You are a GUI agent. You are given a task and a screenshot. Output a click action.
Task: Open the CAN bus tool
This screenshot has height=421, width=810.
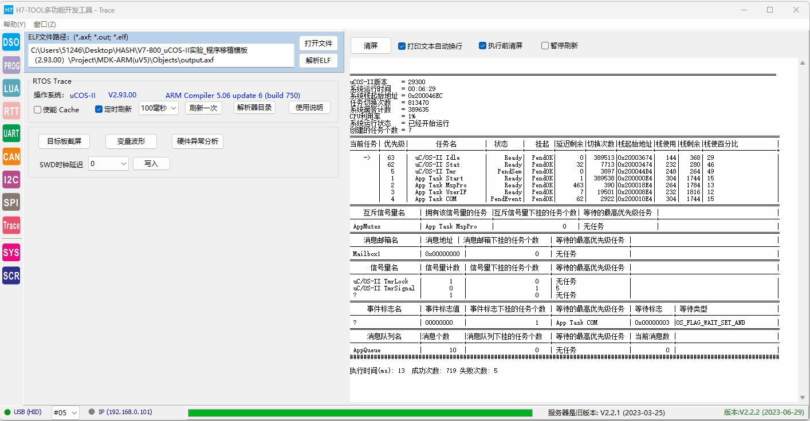(x=11, y=156)
